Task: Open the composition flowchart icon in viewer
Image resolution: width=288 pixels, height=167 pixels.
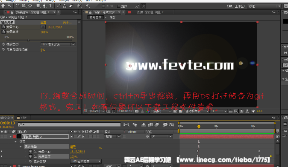Action: 247,111
